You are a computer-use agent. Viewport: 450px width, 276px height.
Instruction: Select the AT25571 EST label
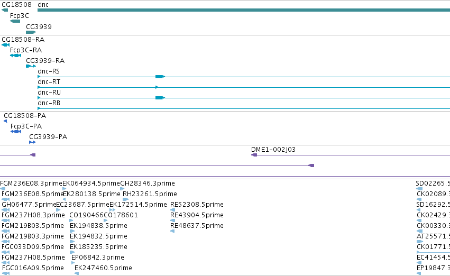point(434,236)
